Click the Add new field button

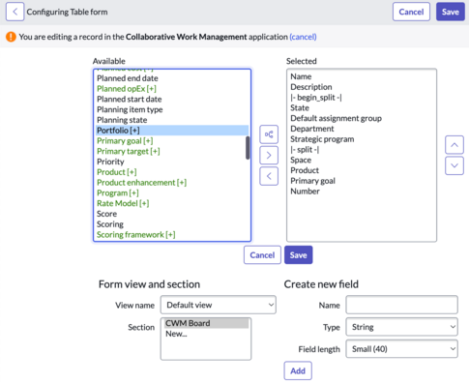tap(298, 370)
